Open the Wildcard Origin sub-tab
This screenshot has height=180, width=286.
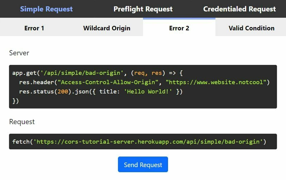107,28
